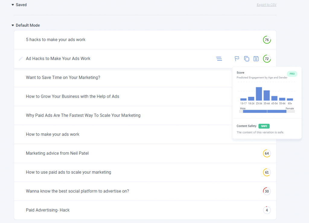This screenshot has width=309, height=223.
Task: Click the 35-44 age bar in chart
Action: pyautogui.click(x=267, y=95)
